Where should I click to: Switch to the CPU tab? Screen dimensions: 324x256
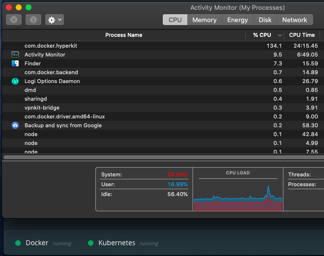[x=175, y=20]
